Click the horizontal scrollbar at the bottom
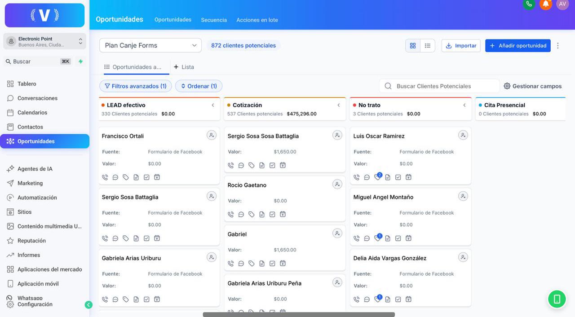The width and height of the screenshot is (575, 317). [299, 315]
